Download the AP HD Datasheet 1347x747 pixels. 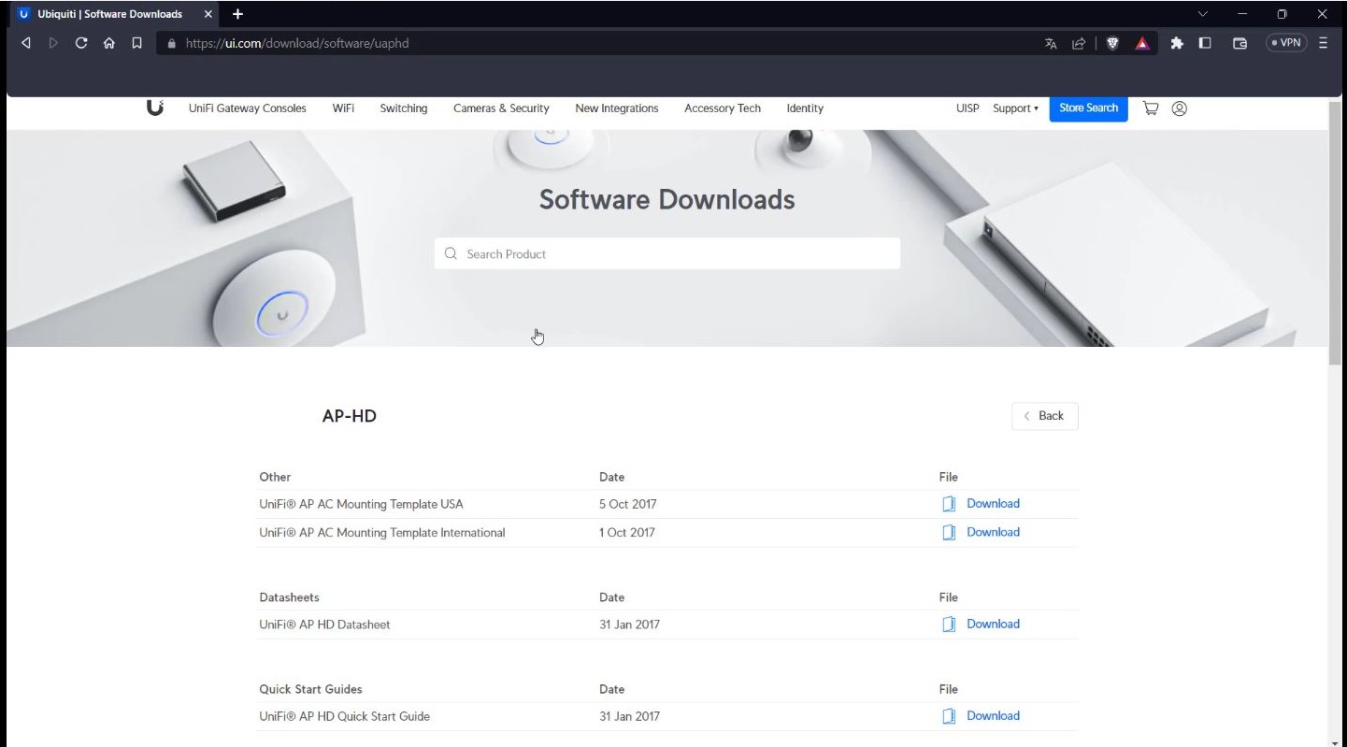[993, 624]
